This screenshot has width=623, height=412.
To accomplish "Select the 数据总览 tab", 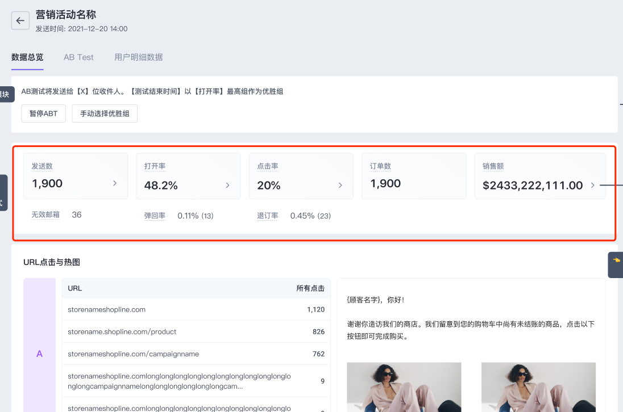I will pos(27,57).
